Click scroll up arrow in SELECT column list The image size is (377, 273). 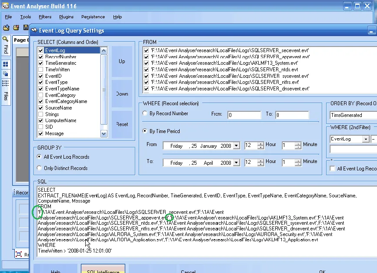[x=103, y=50]
